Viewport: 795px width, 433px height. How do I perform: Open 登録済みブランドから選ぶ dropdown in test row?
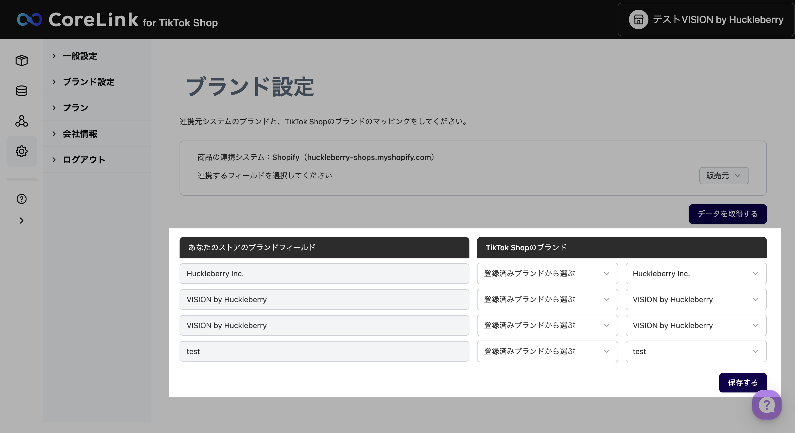[547, 351]
